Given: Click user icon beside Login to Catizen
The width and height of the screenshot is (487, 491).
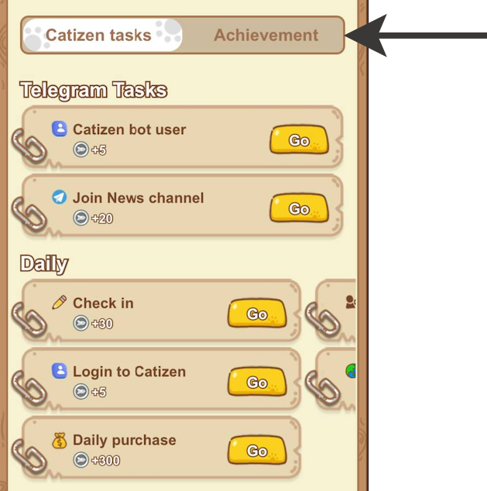Looking at the screenshot, I should tap(59, 371).
